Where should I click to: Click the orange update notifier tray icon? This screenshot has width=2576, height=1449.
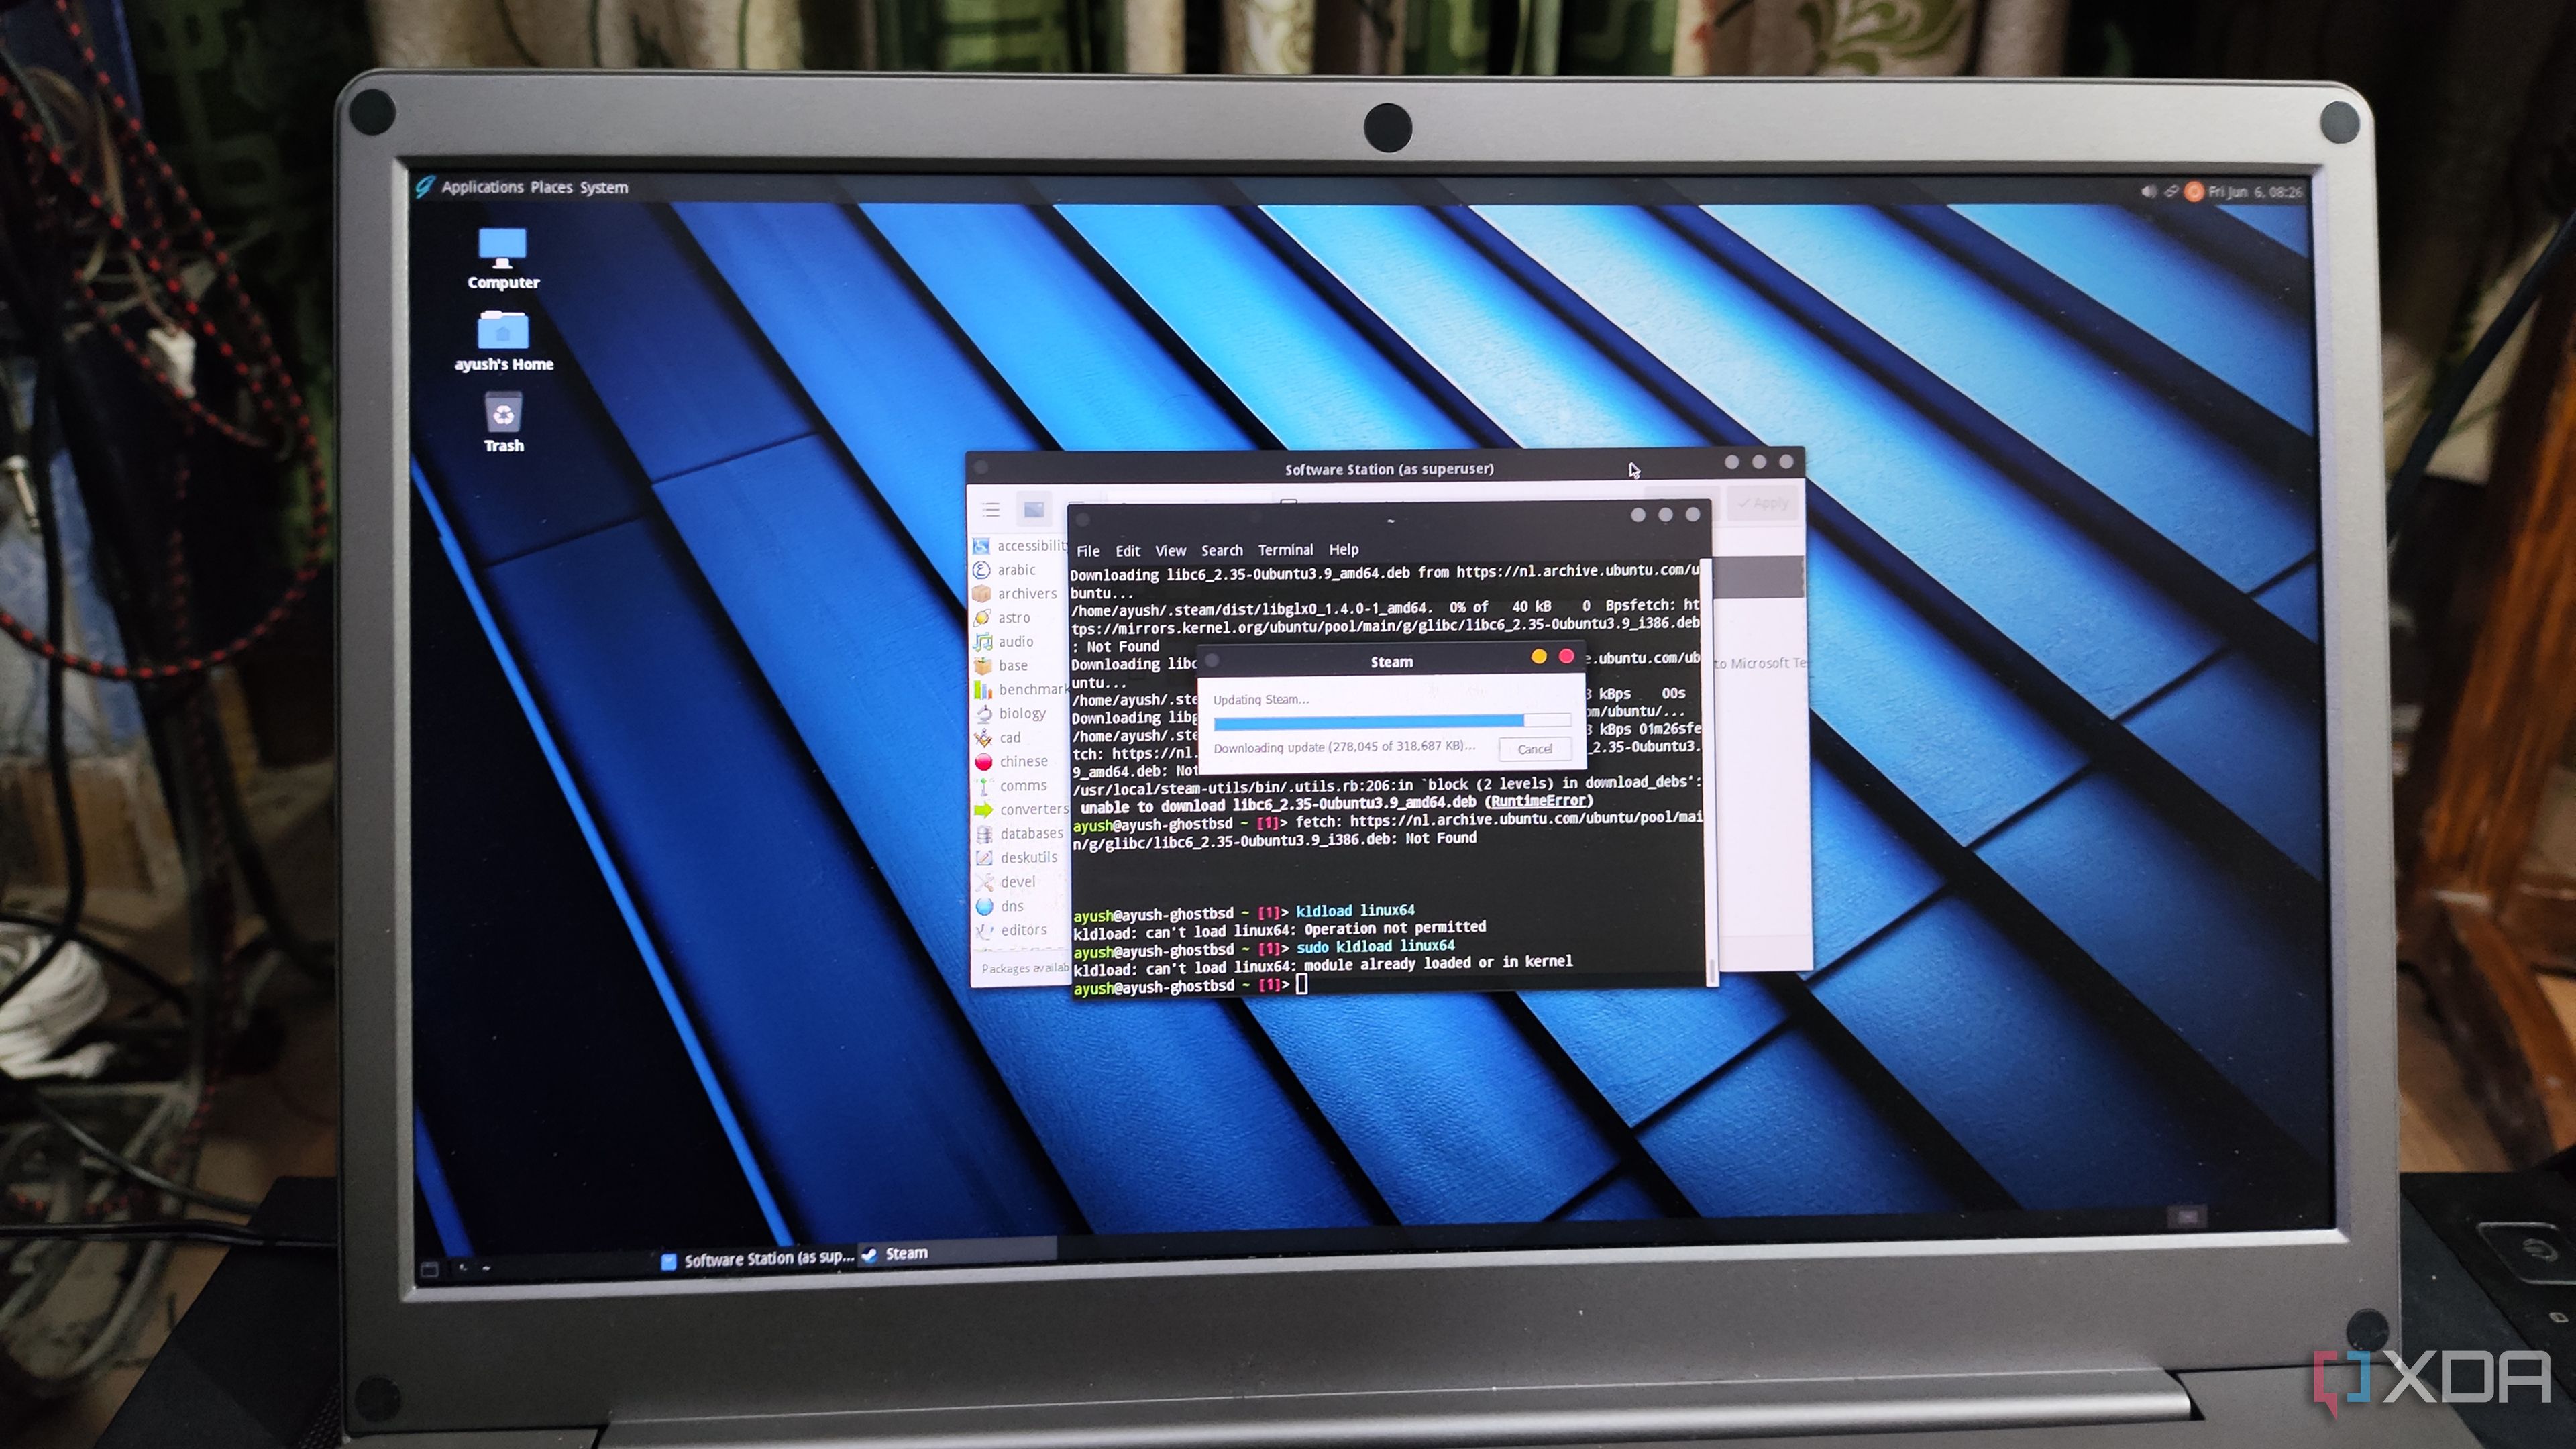point(2194,191)
